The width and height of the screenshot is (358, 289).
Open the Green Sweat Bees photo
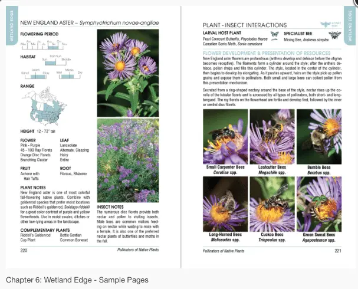click(x=319, y=204)
